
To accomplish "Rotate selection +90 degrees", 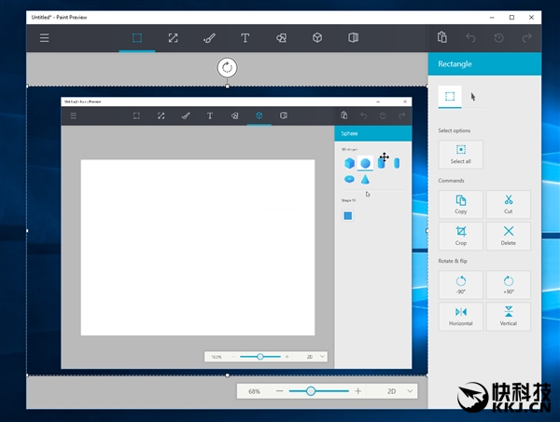I will pyautogui.click(x=509, y=285).
